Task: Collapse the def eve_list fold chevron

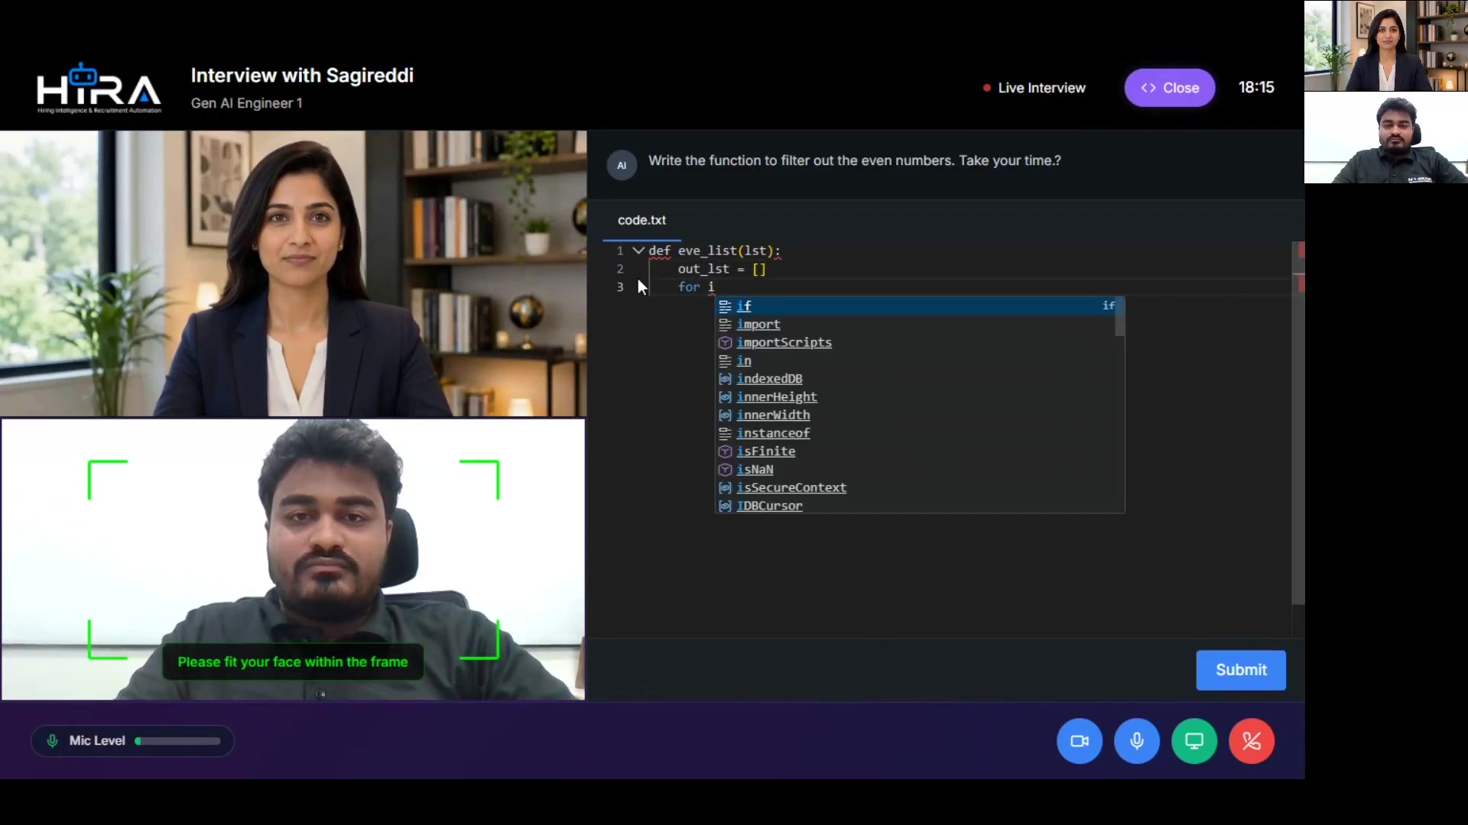Action: tap(638, 251)
